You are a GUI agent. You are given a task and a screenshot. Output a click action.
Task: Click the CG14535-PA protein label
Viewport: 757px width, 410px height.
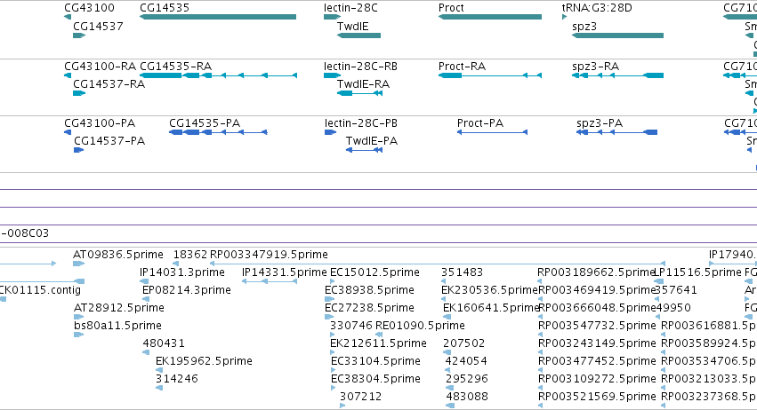(x=205, y=122)
